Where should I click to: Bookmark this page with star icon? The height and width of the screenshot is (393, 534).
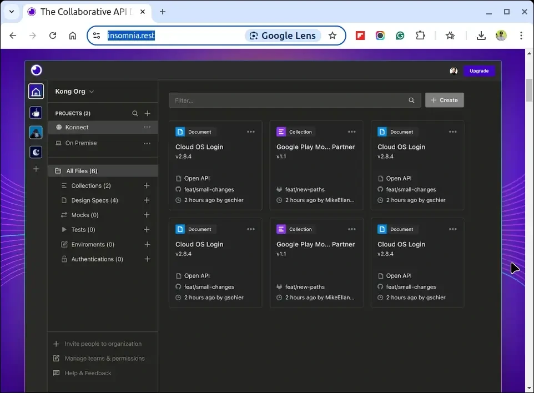point(333,36)
